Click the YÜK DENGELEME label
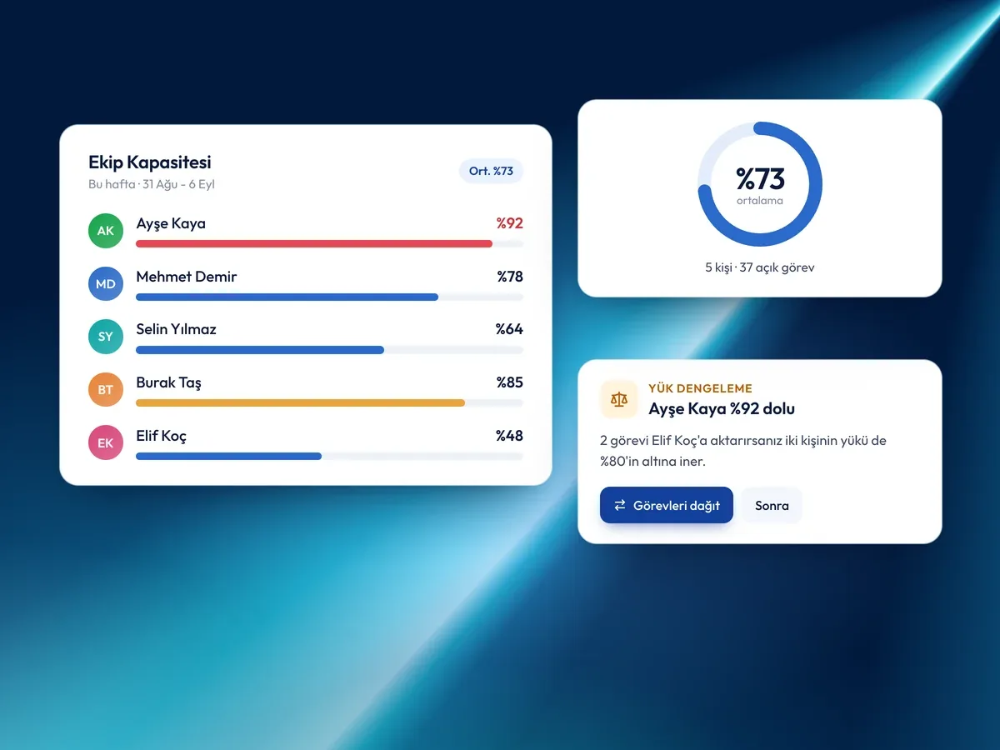1000x750 pixels. pos(700,388)
